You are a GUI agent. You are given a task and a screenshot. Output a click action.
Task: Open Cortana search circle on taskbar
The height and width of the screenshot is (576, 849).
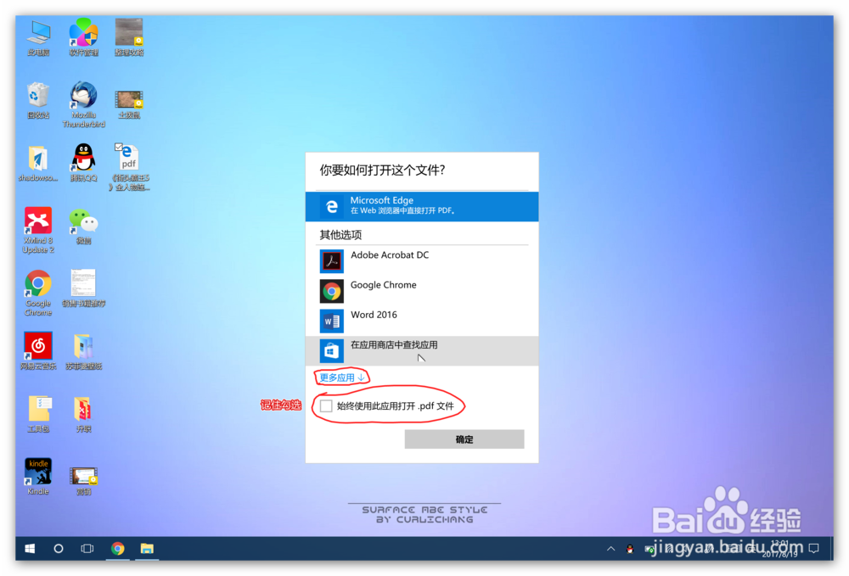click(x=59, y=548)
